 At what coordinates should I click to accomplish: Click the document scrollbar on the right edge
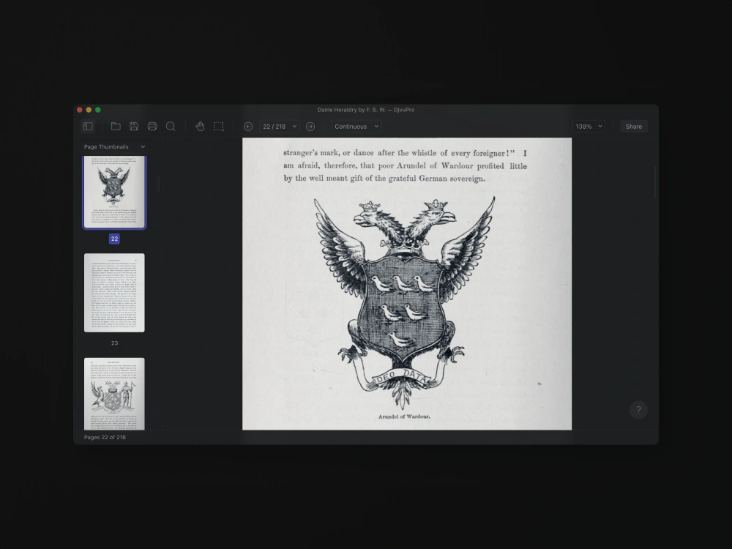(x=655, y=182)
